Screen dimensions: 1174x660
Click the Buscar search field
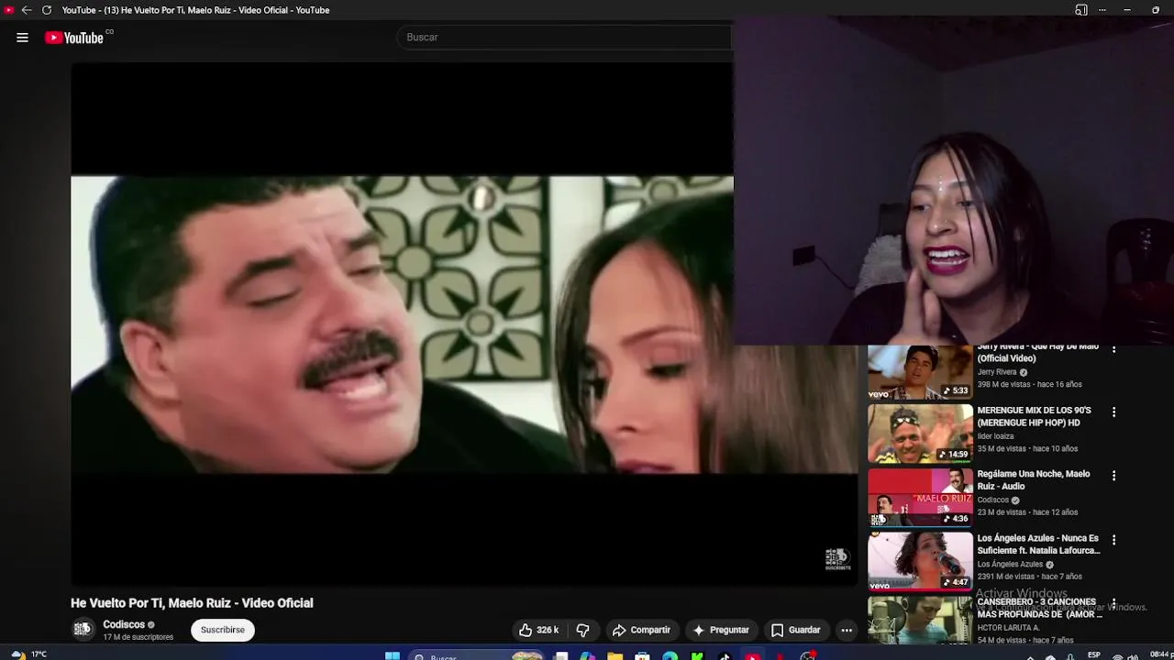coord(565,38)
